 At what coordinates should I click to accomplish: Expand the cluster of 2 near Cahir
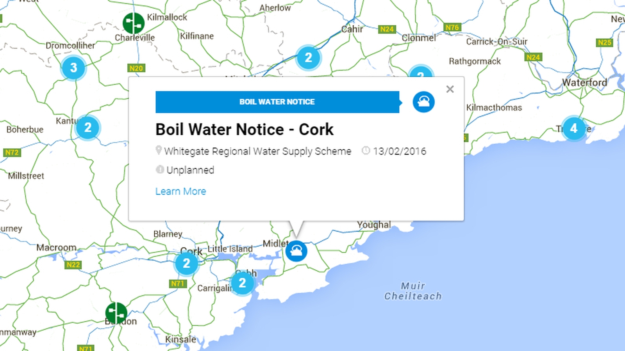[308, 58]
